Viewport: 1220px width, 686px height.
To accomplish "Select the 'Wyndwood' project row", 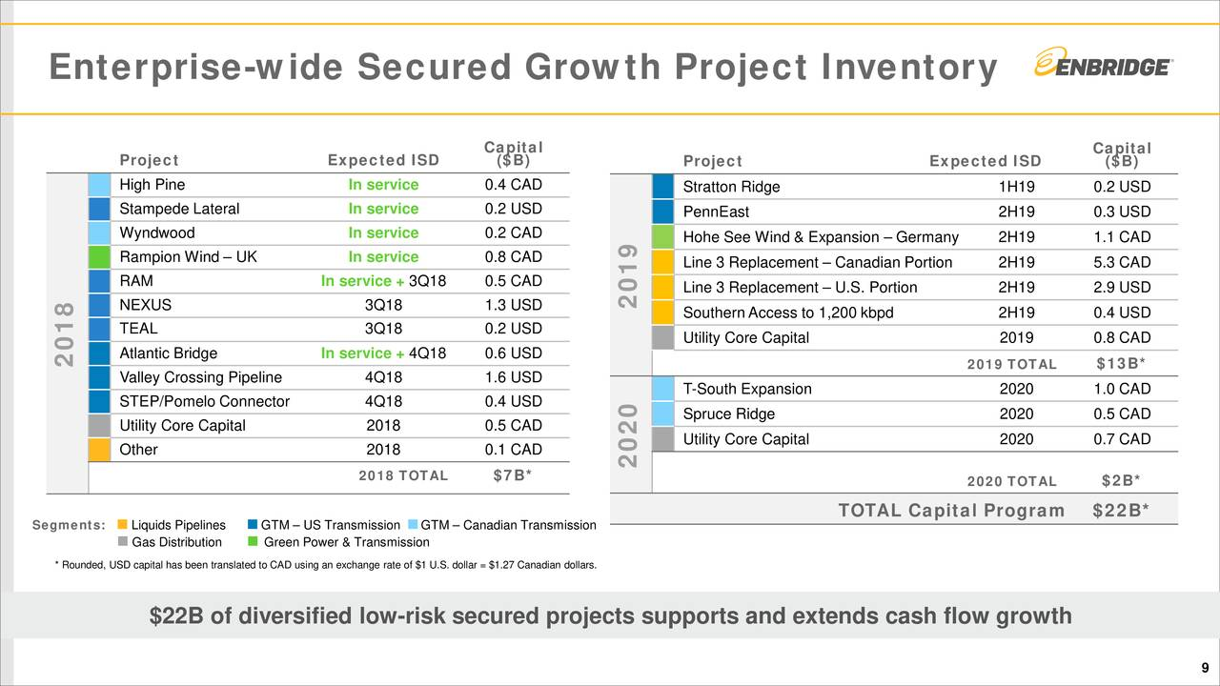I will (329, 233).
